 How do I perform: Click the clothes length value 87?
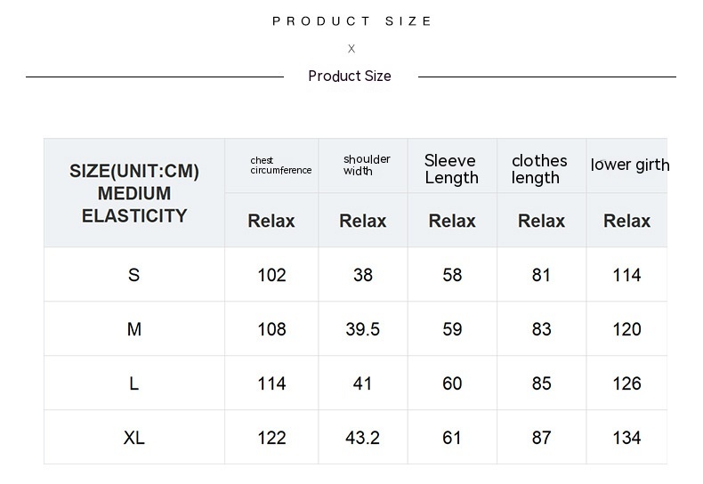541,438
